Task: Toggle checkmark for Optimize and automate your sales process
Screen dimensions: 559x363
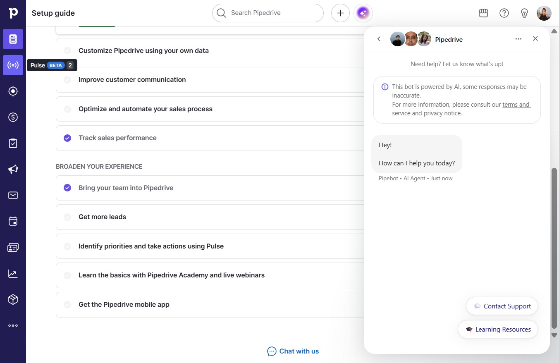Action: pyautogui.click(x=67, y=109)
